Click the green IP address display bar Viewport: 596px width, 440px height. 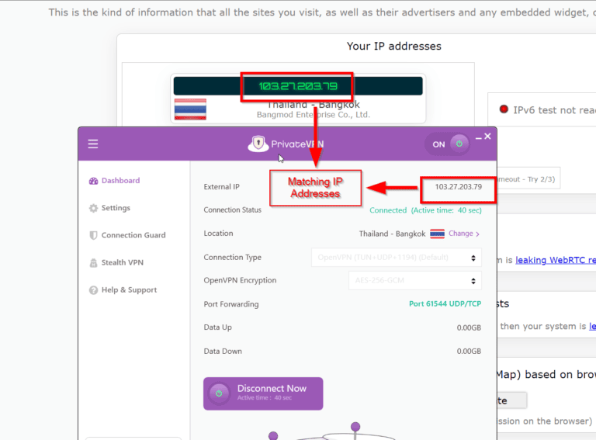(298, 85)
